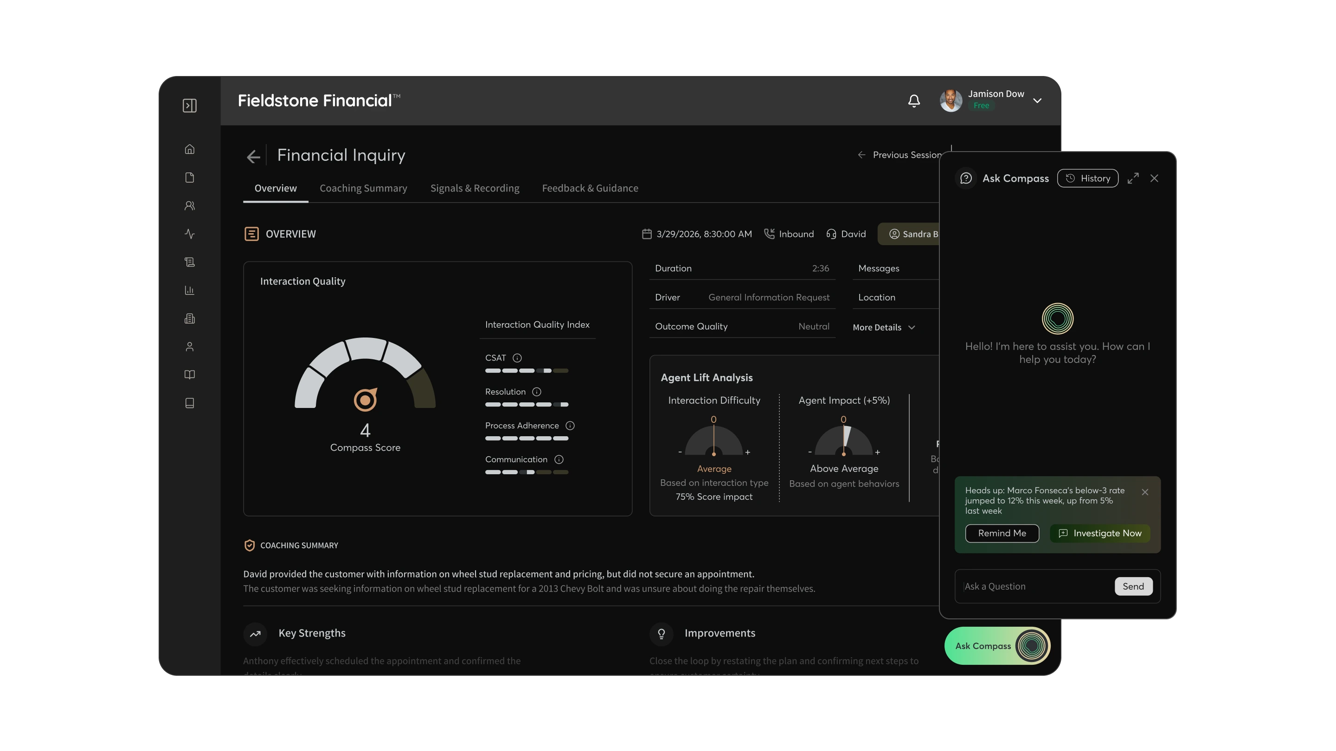Open the open-book icon in sidebar

pyautogui.click(x=189, y=375)
